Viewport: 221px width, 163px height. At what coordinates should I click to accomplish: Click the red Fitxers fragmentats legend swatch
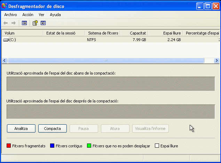tap(9, 146)
